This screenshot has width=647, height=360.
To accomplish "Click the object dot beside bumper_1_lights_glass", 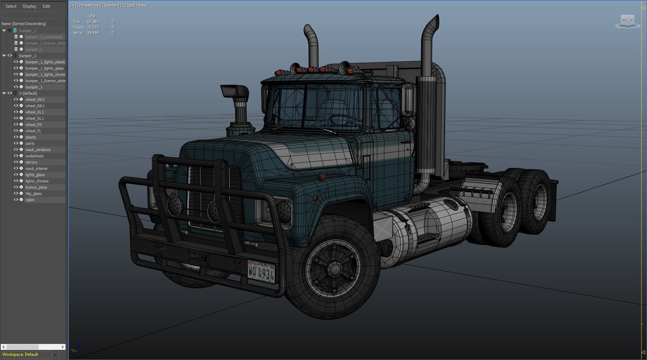I will (x=21, y=68).
